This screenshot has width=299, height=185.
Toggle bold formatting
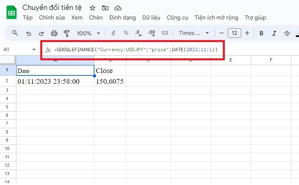pyautogui.click(x=262, y=33)
